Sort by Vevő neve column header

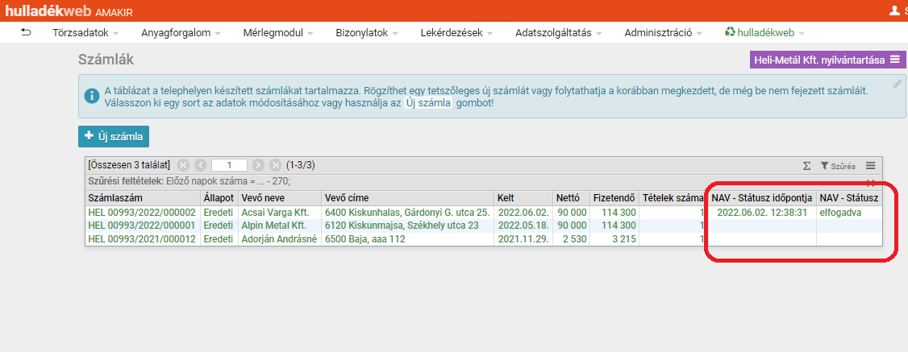[280, 197]
